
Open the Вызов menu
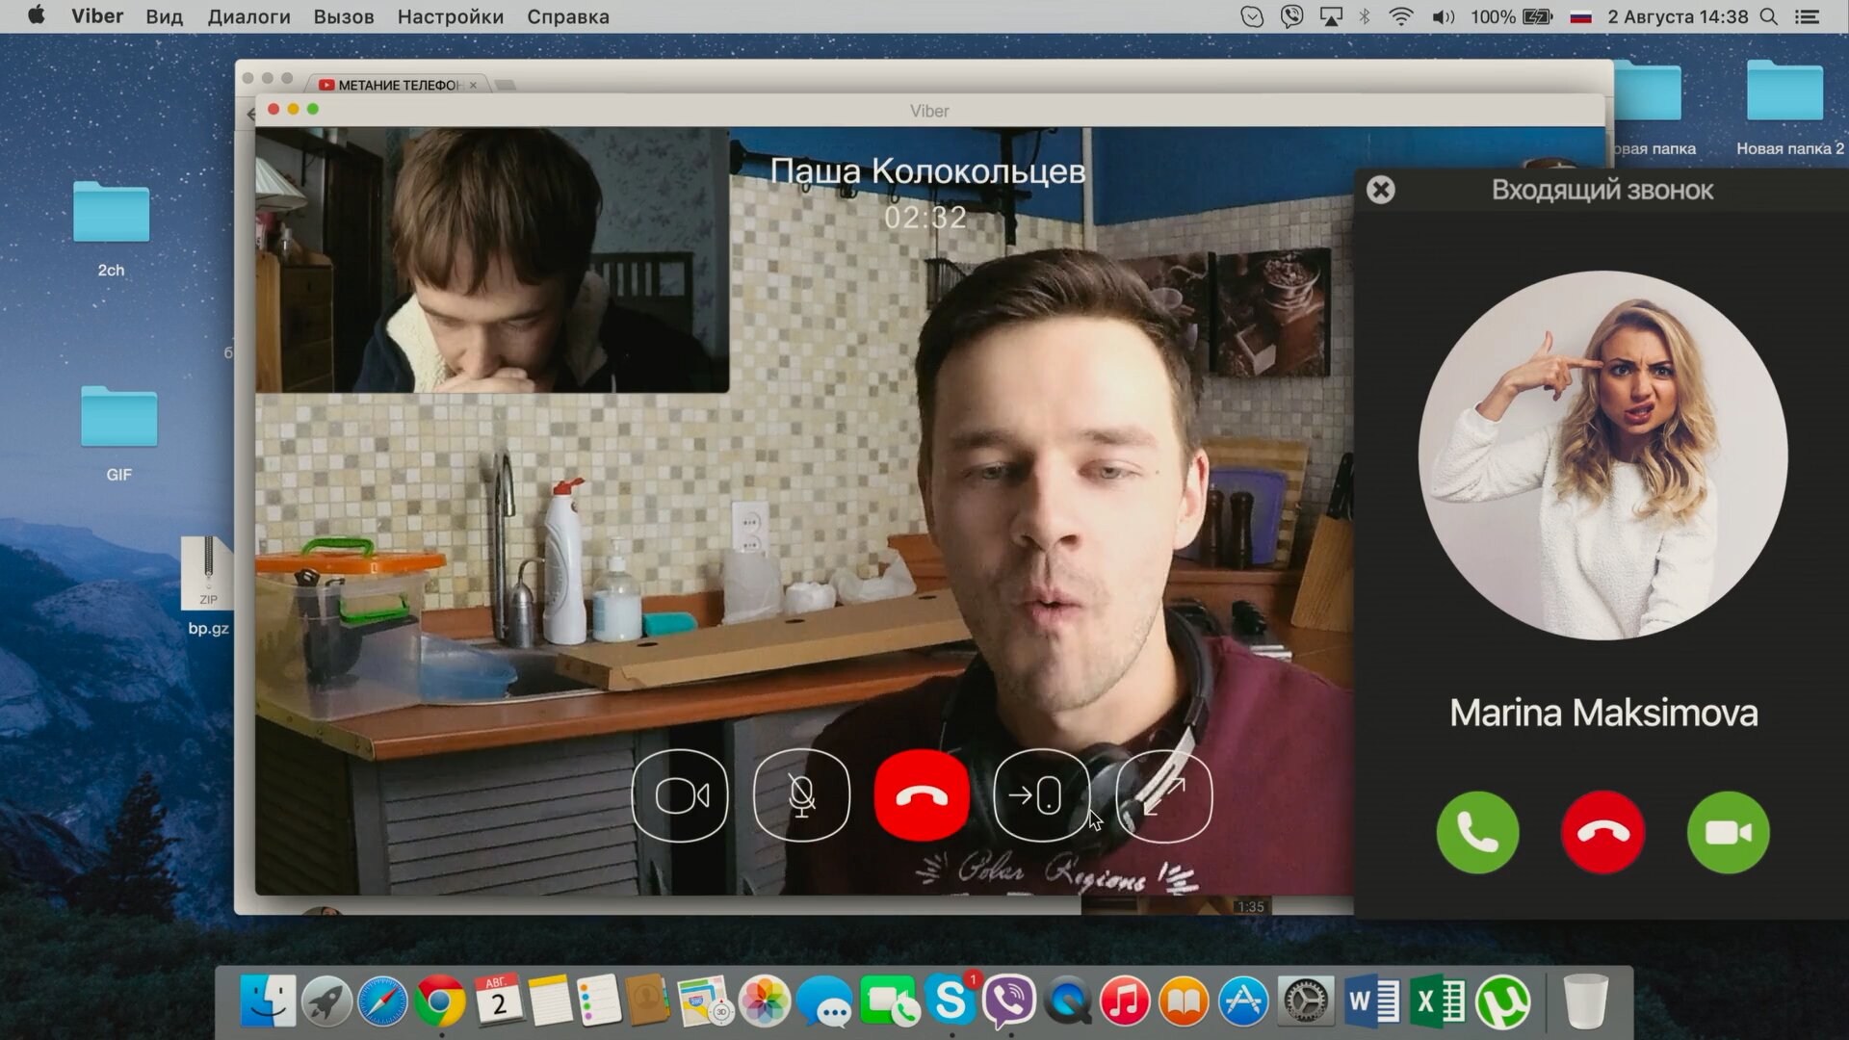[343, 16]
